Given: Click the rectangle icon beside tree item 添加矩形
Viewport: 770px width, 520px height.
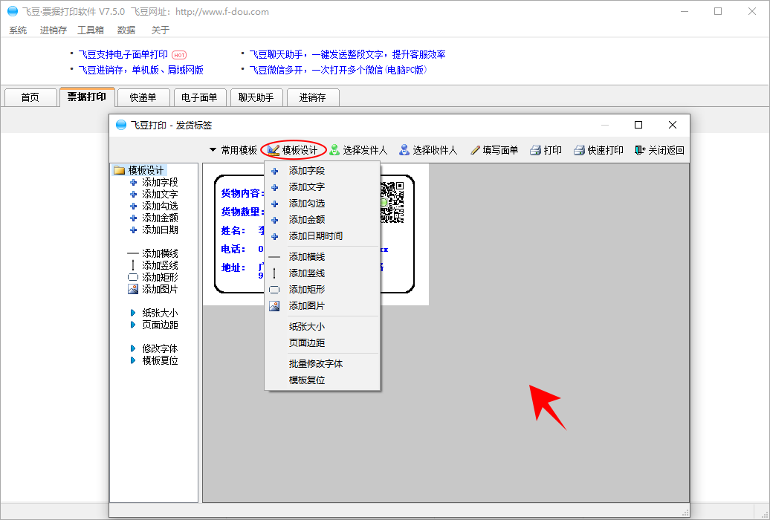Looking at the screenshot, I should pyautogui.click(x=133, y=277).
